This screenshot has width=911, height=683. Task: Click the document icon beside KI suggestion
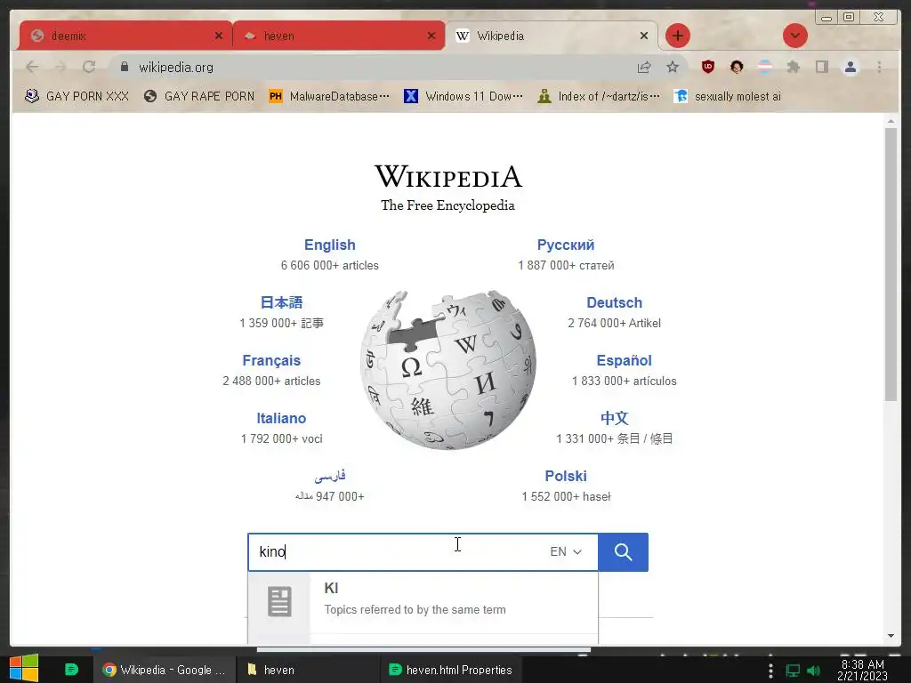coord(278,602)
